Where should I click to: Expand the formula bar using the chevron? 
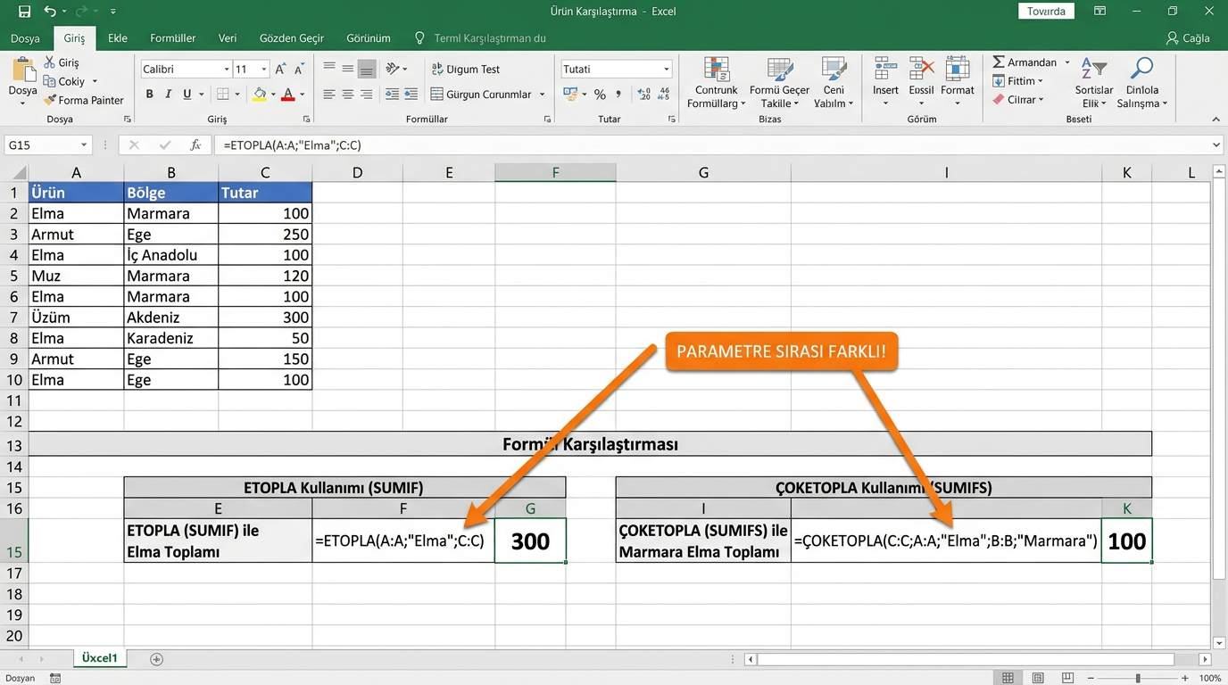click(x=1216, y=145)
